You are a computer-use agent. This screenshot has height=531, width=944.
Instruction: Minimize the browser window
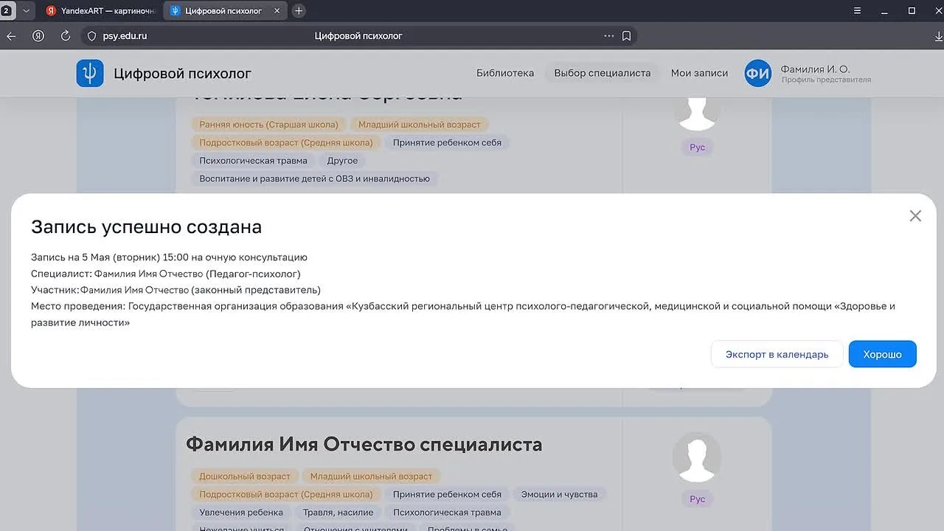pyautogui.click(x=884, y=10)
